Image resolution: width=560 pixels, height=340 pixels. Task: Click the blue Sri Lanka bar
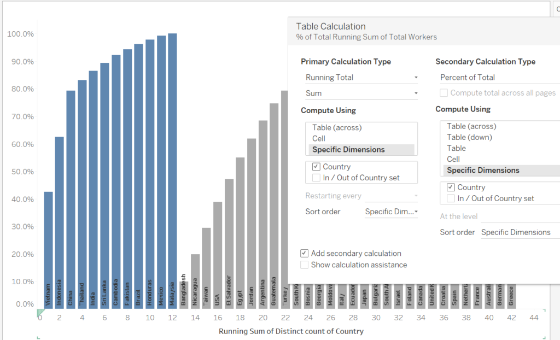(104, 186)
